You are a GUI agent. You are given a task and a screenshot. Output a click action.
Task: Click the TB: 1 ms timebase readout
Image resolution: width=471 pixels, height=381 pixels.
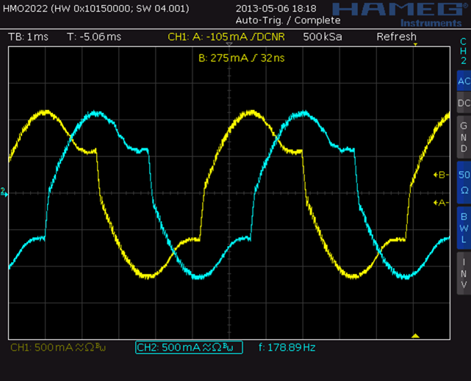pos(28,37)
